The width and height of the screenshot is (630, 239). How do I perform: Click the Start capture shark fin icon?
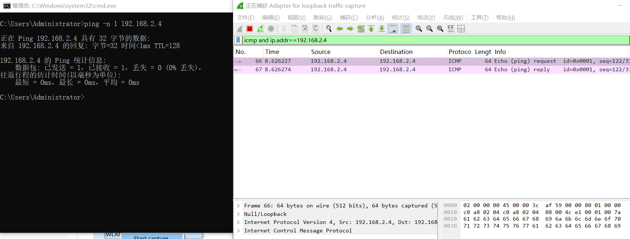point(240,29)
